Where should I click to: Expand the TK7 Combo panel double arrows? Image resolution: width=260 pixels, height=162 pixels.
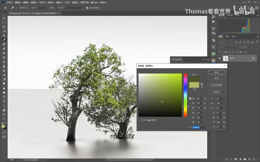(203, 59)
